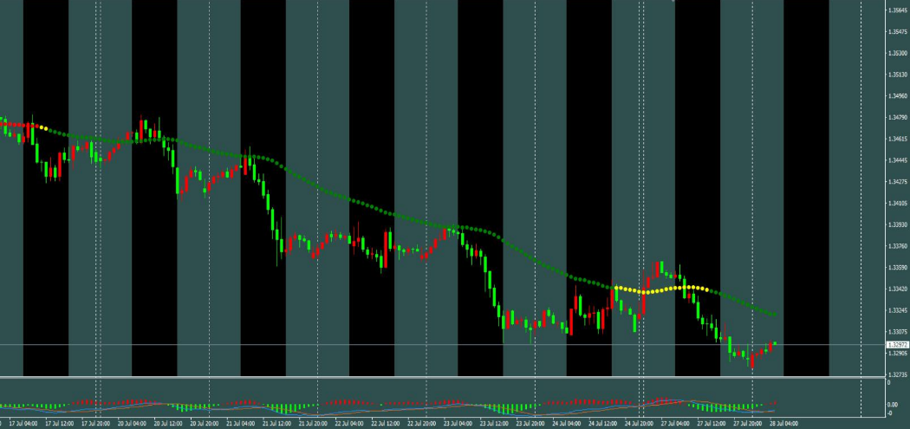Click the 1.35300 price axis label
The image size is (910, 429).
coord(898,53)
